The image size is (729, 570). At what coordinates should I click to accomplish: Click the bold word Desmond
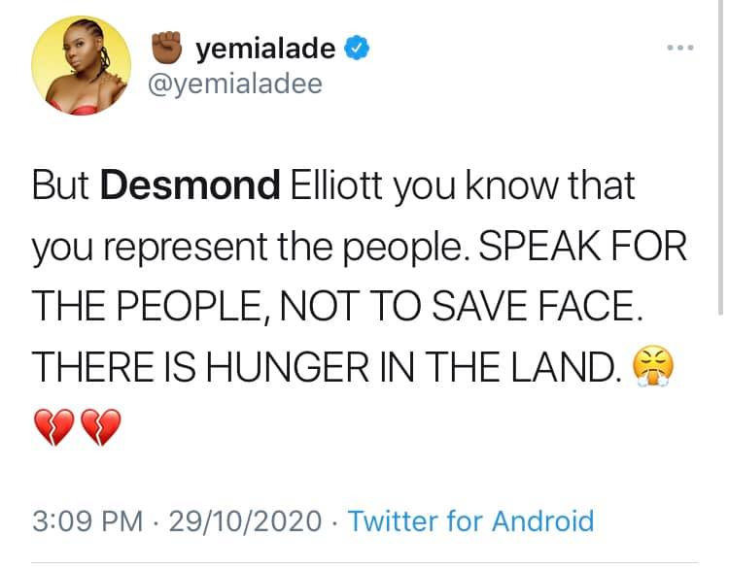[x=197, y=186]
